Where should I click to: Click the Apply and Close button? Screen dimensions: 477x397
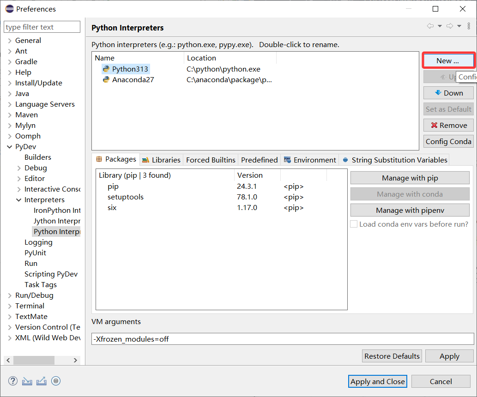tap(378, 381)
